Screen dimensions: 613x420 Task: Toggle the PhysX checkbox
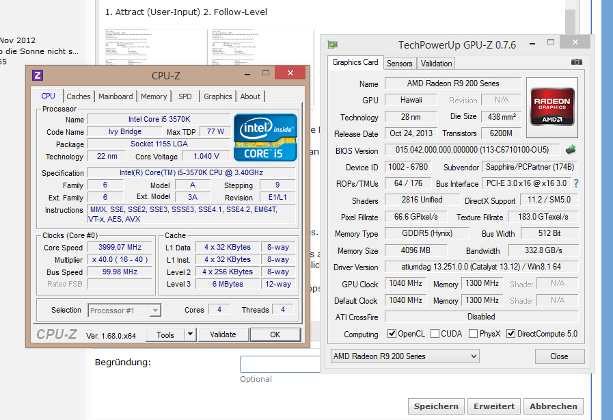pos(473,334)
